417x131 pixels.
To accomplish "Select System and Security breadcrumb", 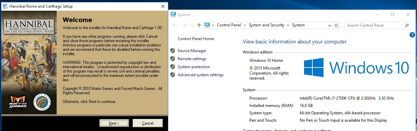I will [x=266, y=25].
